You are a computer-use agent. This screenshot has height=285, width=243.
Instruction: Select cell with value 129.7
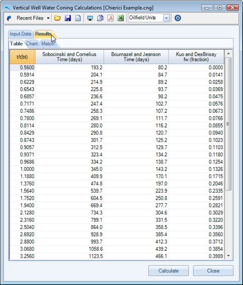pos(136,147)
